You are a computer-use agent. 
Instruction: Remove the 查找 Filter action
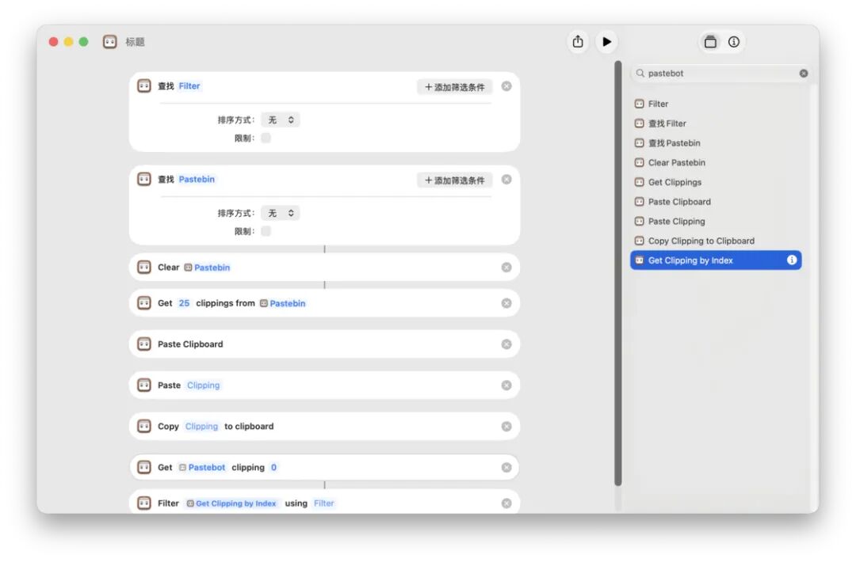[x=506, y=86]
